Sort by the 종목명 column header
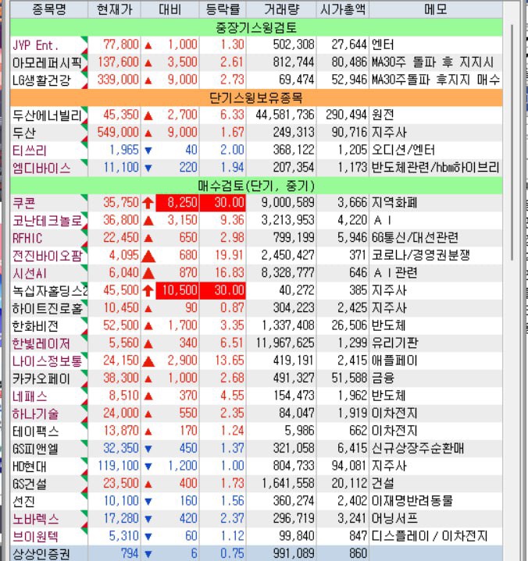The width and height of the screenshot is (528, 561). click(49, 9)
